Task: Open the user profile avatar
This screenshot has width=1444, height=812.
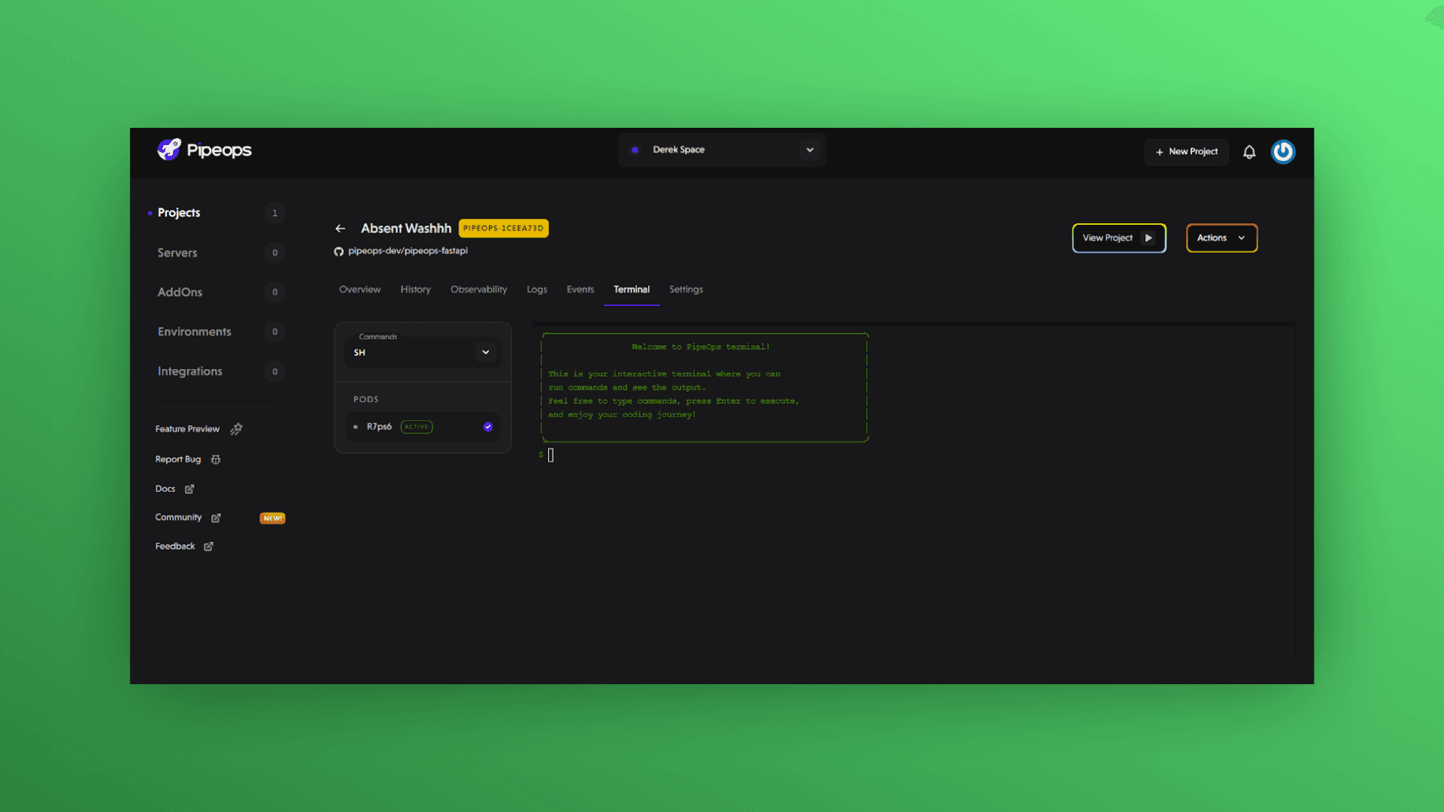Action: tap(1283, 152)
